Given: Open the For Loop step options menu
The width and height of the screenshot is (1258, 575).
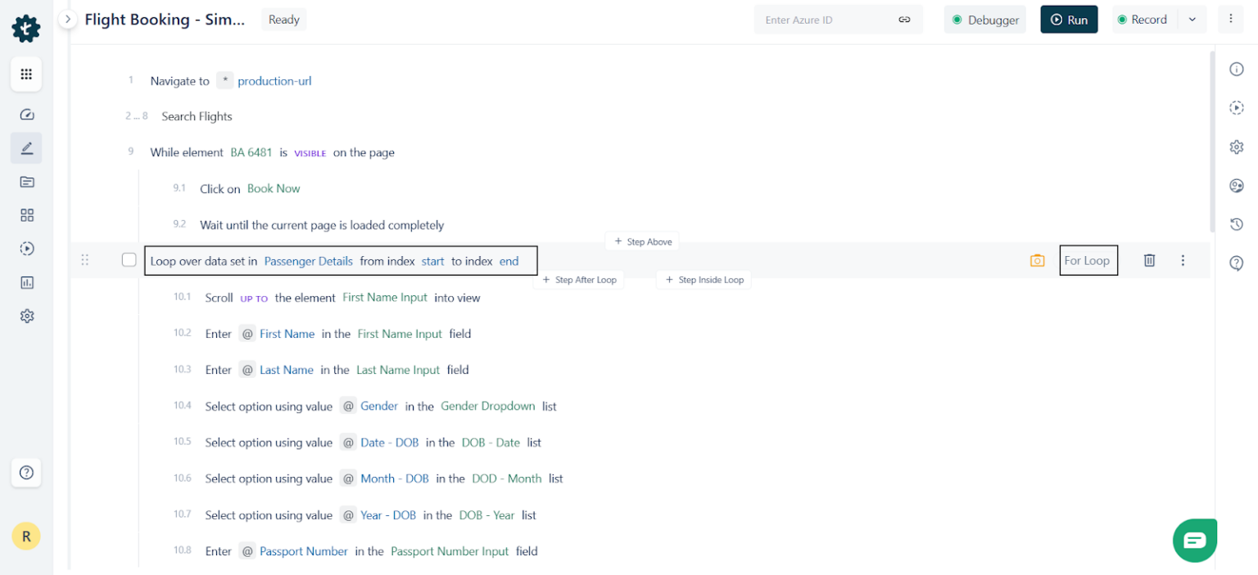Looking at the screenshot, I should (1183, 260).
